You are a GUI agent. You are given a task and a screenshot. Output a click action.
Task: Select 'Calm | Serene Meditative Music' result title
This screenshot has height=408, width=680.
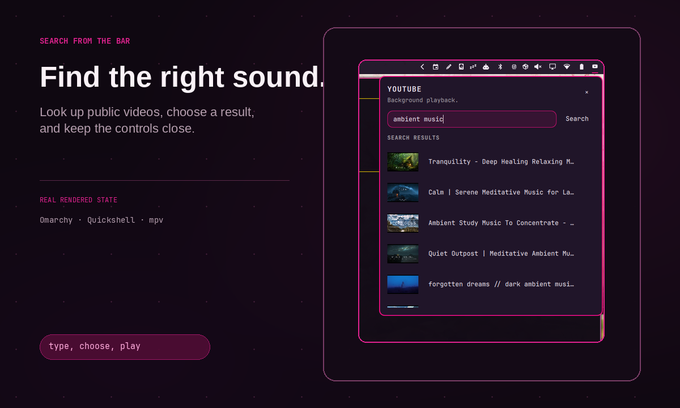tap(501, 193)
